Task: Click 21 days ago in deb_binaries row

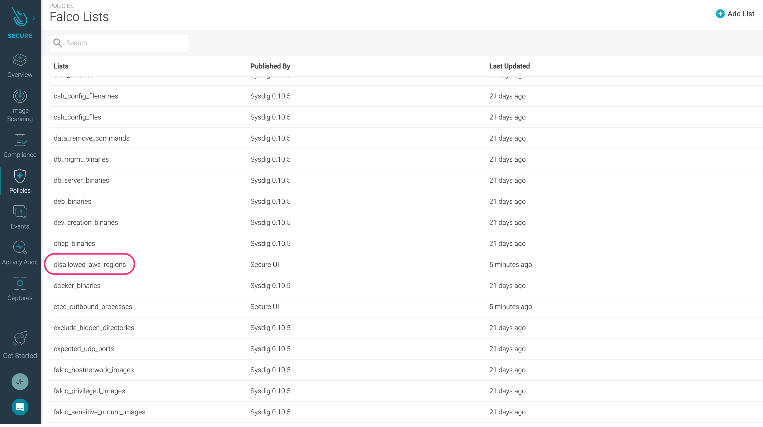Action: [507, 201]
